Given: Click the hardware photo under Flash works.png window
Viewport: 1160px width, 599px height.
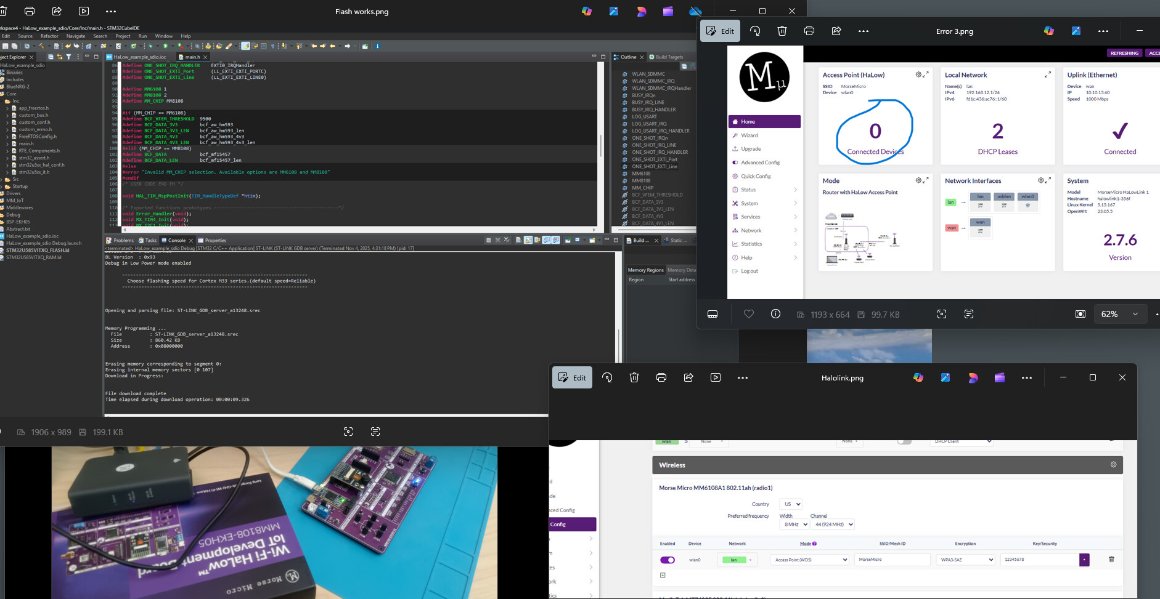Looking at the screenshot, I should [274, 523].
